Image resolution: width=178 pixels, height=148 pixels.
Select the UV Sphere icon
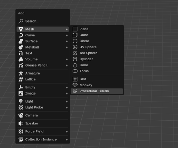pos(75,47)
